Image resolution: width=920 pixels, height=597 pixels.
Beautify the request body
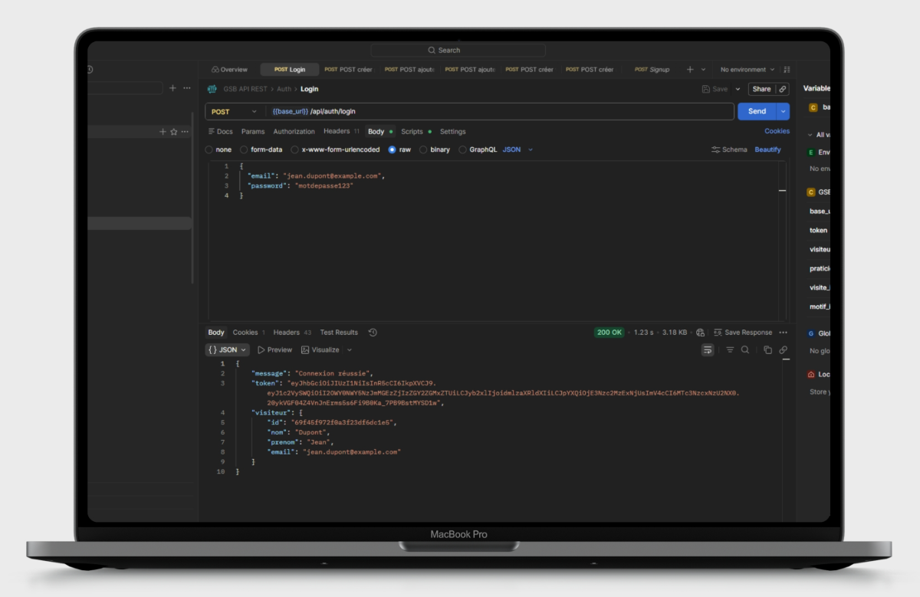pos(767,149)
